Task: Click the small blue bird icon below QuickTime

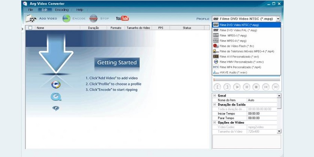Action: coord(56,108)
